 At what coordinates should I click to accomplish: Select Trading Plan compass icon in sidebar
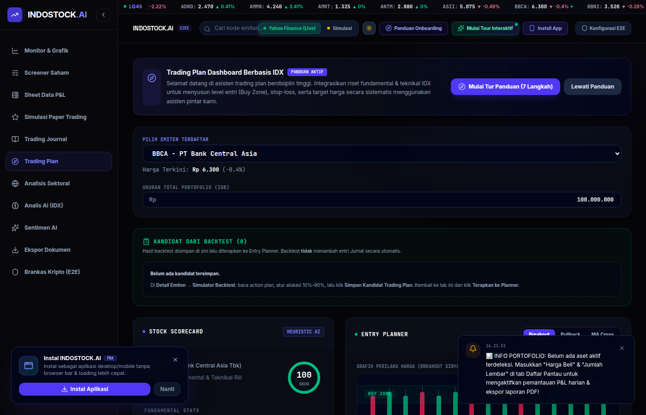pos(15,161)
